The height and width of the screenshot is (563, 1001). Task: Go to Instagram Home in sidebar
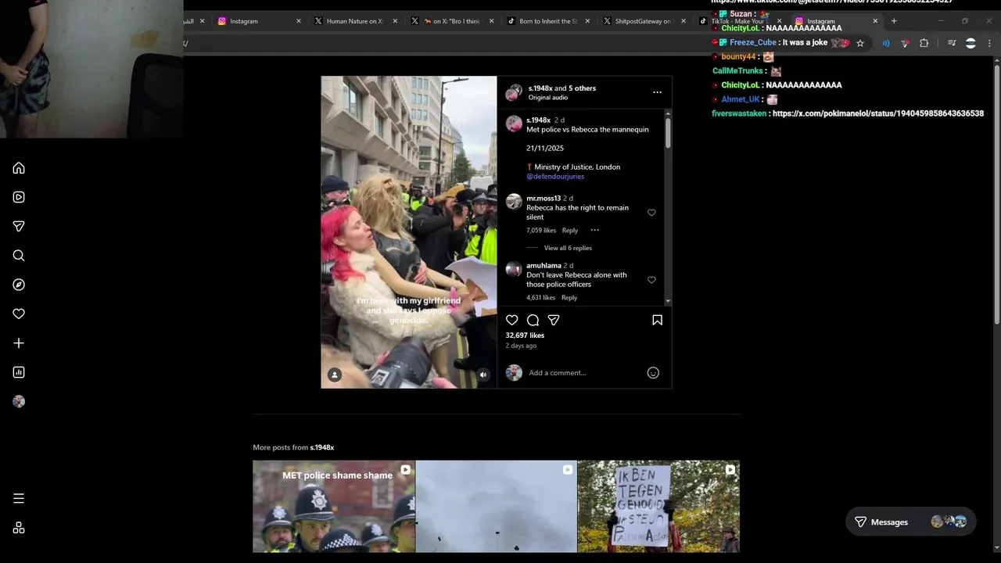19,168
